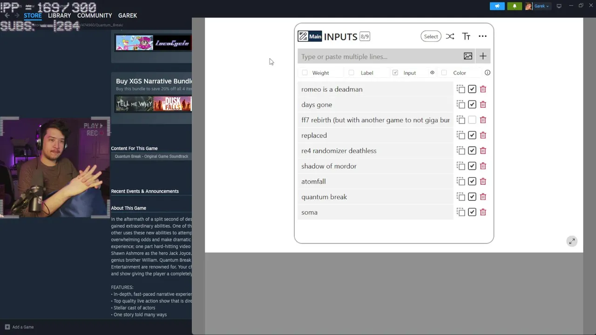
Task: Delete the soma entry
Action: tap(483, 212)
